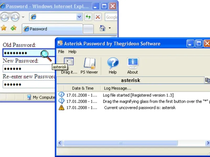Minimize the Asterisk Password window
The image size is (210, 157).
click(x=190, y=43)
